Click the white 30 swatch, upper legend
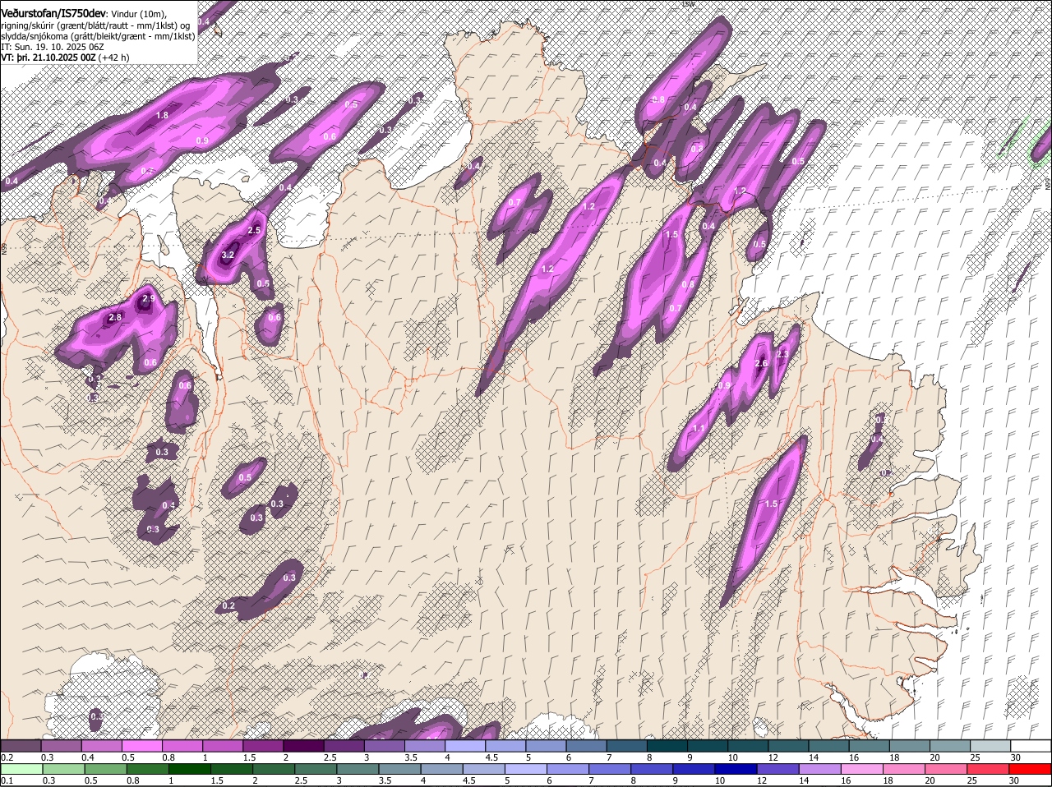Viewport: 1052px width, 787px height. (1031, 745)
